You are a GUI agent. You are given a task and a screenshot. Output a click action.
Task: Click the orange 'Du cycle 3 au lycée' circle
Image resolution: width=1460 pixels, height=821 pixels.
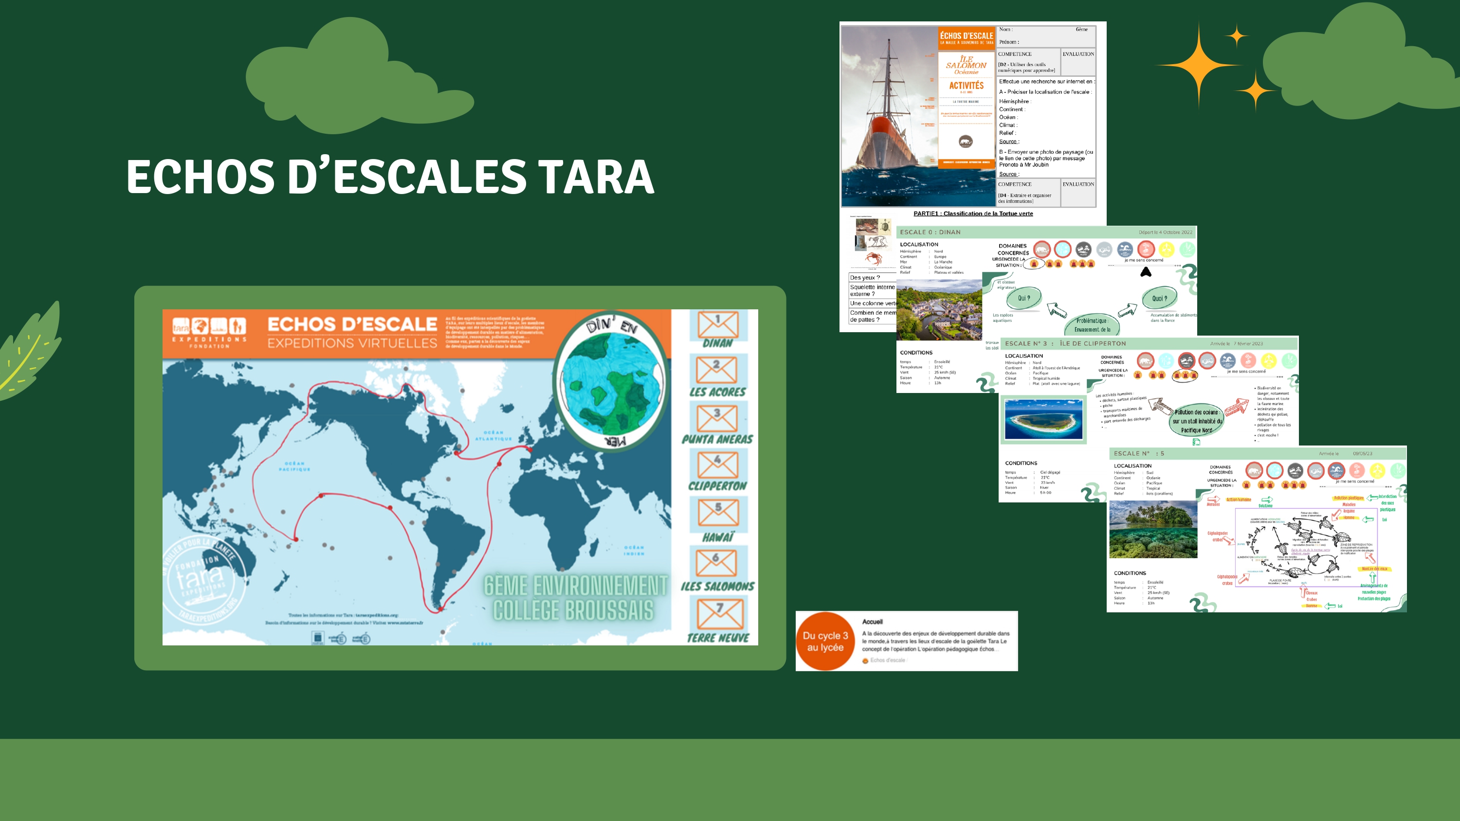coord(825,642)
